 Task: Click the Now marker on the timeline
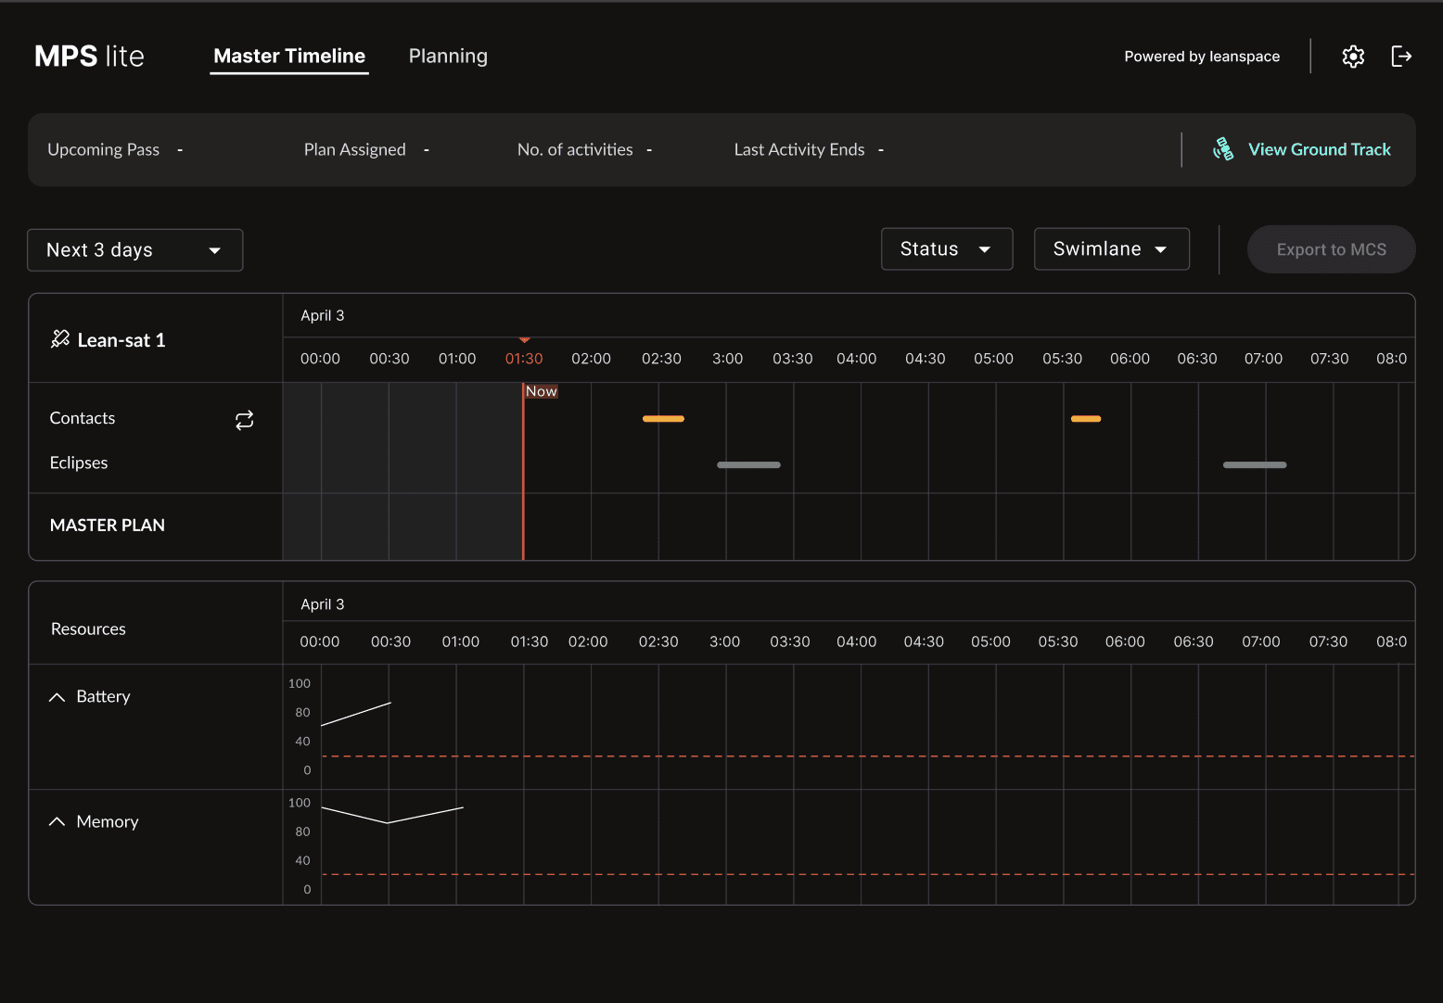point(542,391)
